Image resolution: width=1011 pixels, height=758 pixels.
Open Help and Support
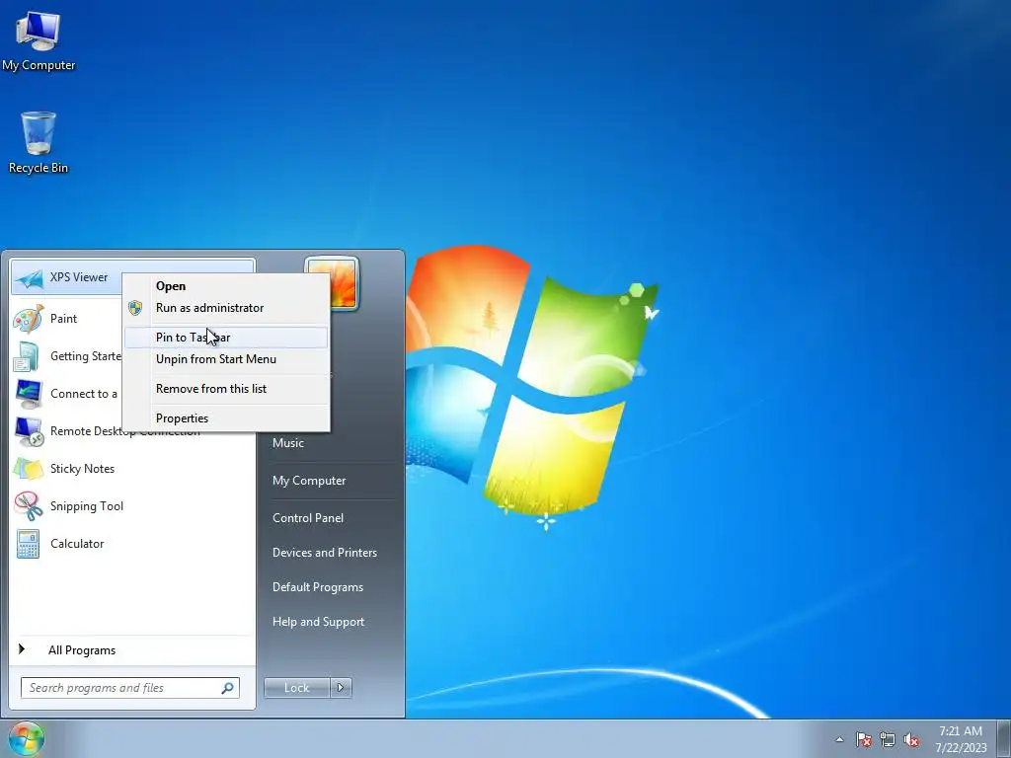pos(318,622)
